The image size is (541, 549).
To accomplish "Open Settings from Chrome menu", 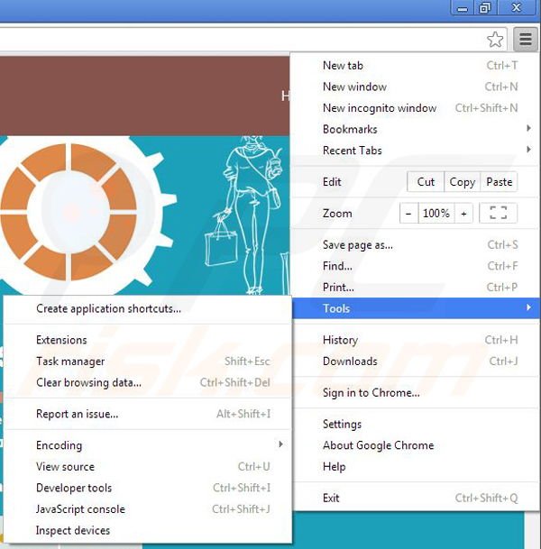I will 342,424.
